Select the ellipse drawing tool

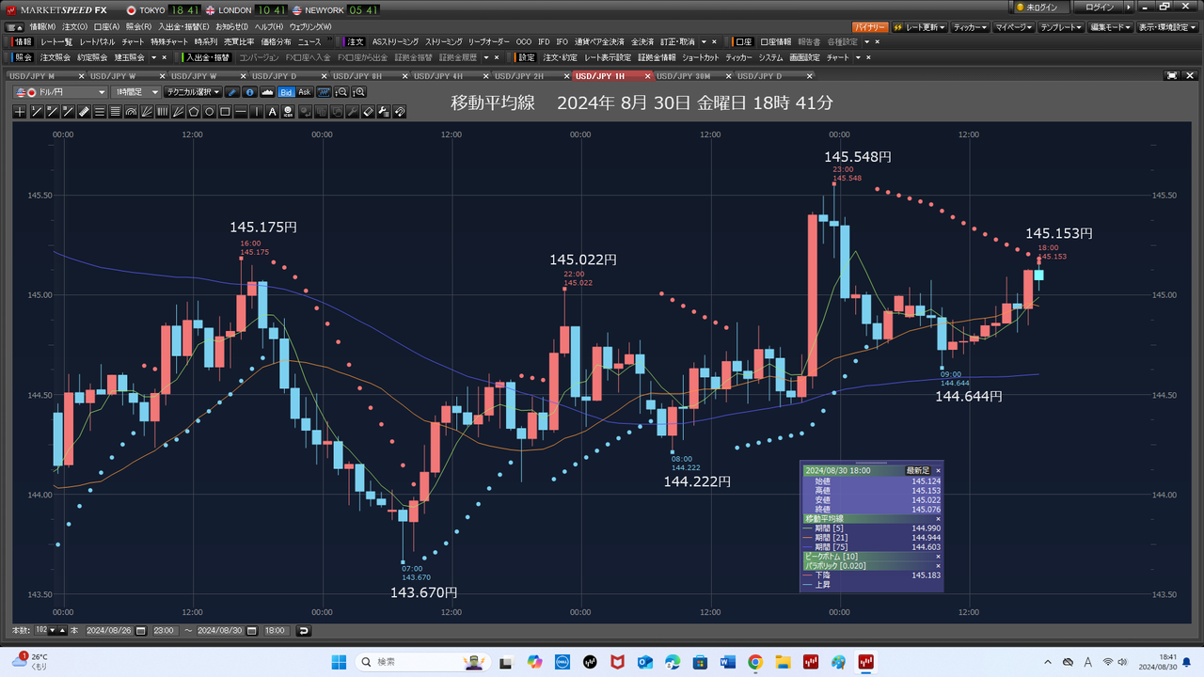(209, 112)
